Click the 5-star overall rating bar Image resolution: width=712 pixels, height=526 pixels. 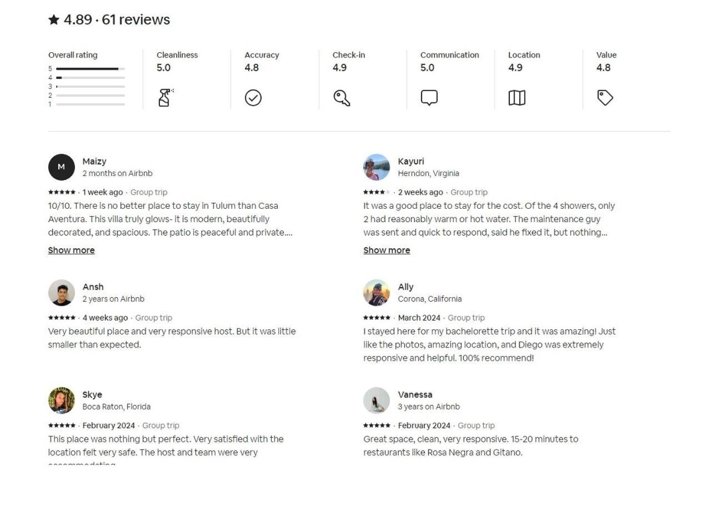(x=90, y=69)
